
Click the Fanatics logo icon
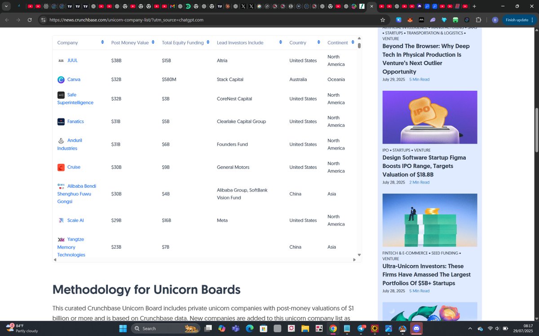61,122
